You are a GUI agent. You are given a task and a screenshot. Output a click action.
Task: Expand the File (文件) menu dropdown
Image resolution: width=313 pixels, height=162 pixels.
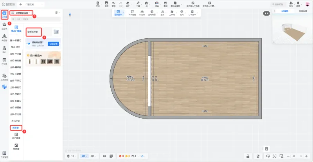click(x=98, y=4)
